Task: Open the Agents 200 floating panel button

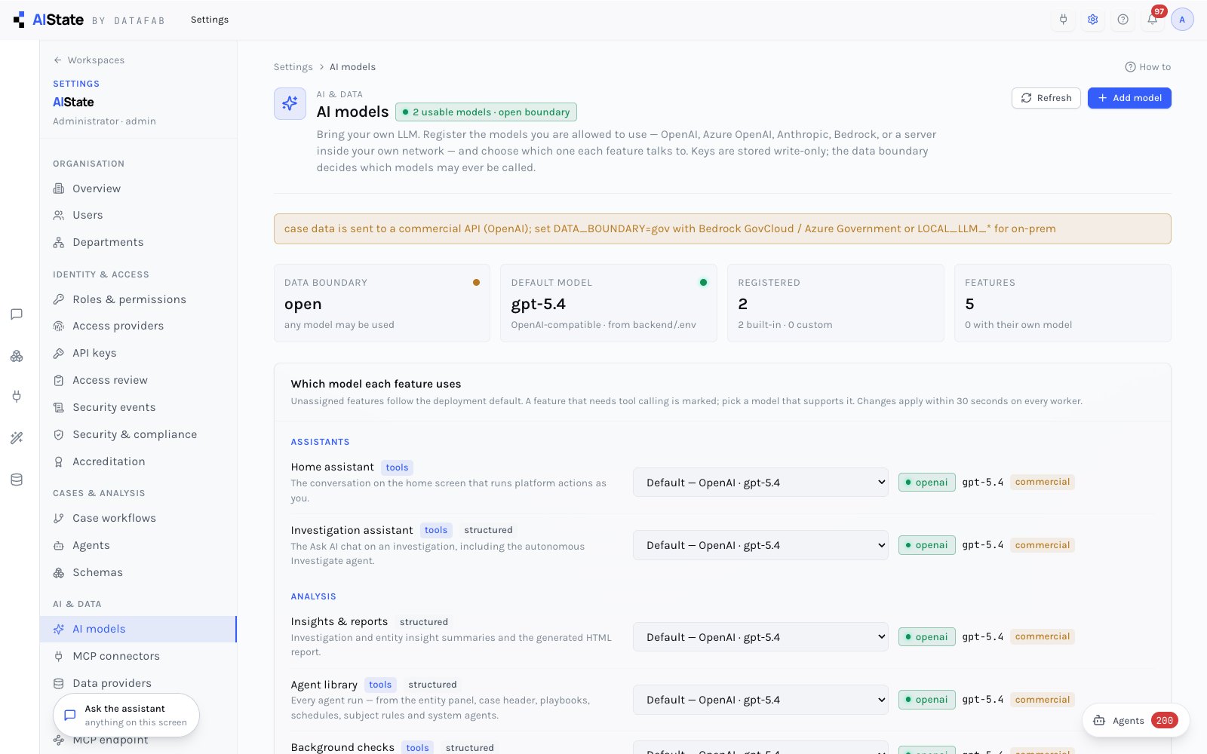Action: click(1136, 721)
